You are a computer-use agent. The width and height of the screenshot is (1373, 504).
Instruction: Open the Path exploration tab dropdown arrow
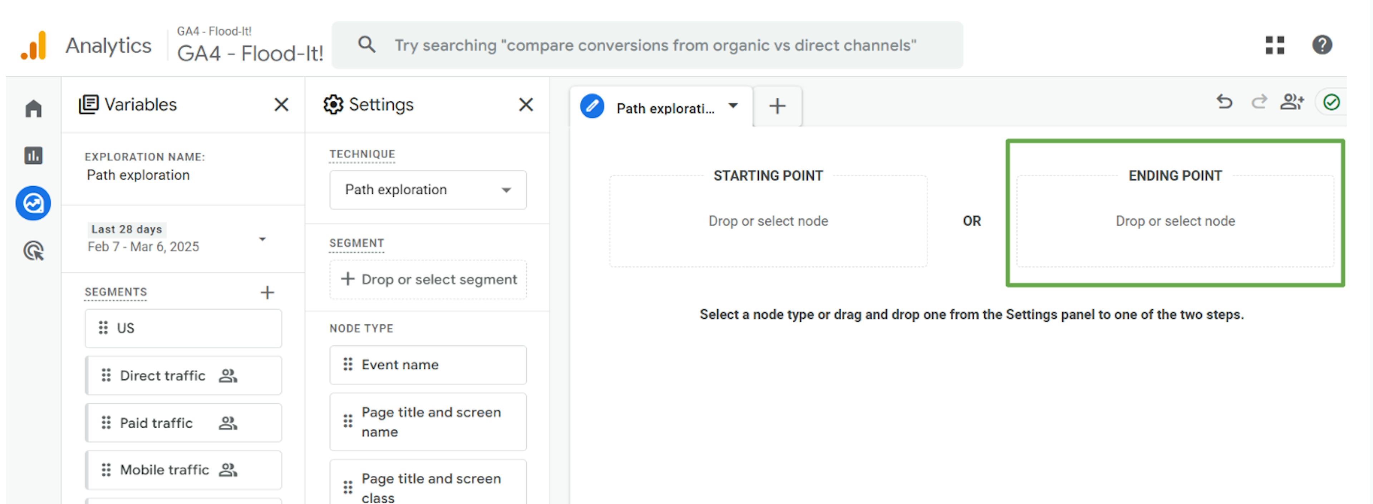(733, 105)
